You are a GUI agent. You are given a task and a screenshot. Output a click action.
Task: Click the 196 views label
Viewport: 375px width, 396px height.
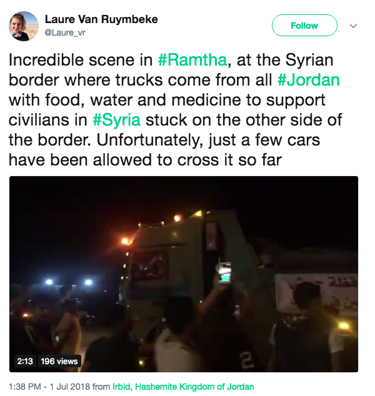point(59,361)
